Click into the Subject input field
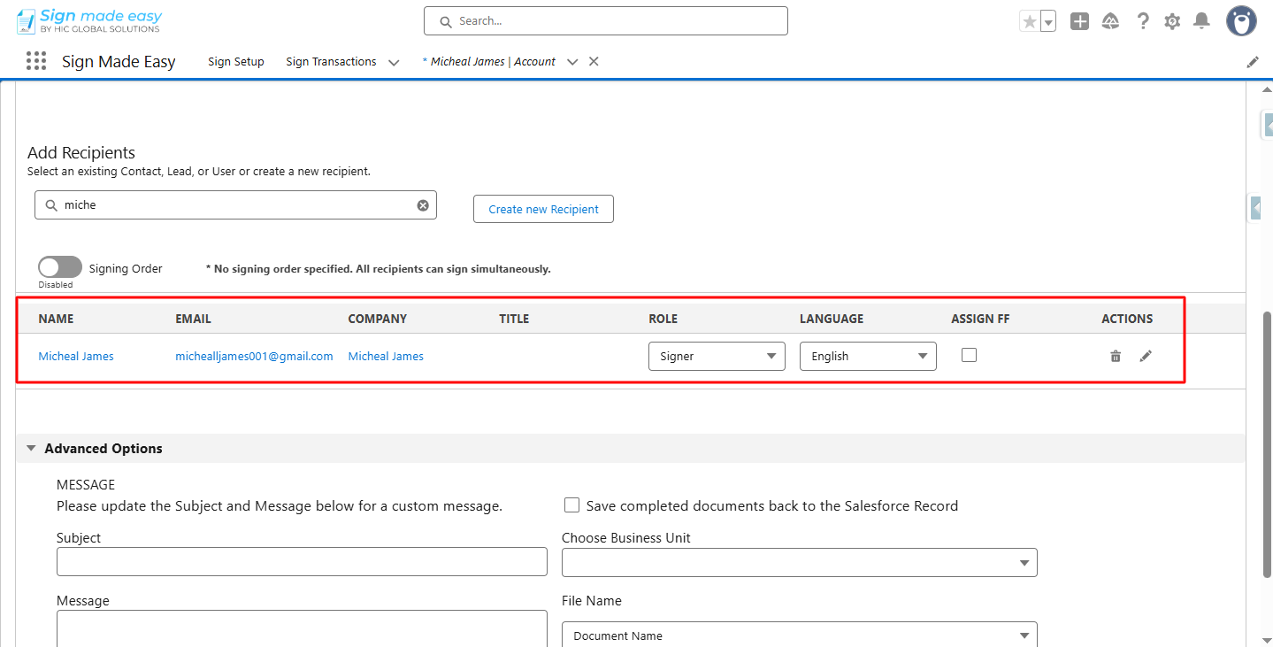The height and width of the screenshot is (647, 1273). (302, 562)
